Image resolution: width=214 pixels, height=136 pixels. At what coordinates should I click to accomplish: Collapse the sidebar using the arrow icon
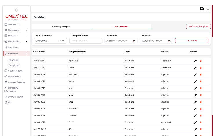[16, 10]
